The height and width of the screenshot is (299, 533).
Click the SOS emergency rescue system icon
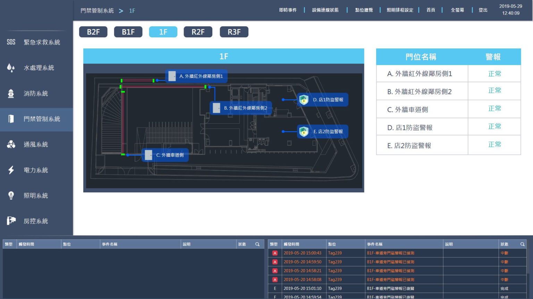coord(11,42)
